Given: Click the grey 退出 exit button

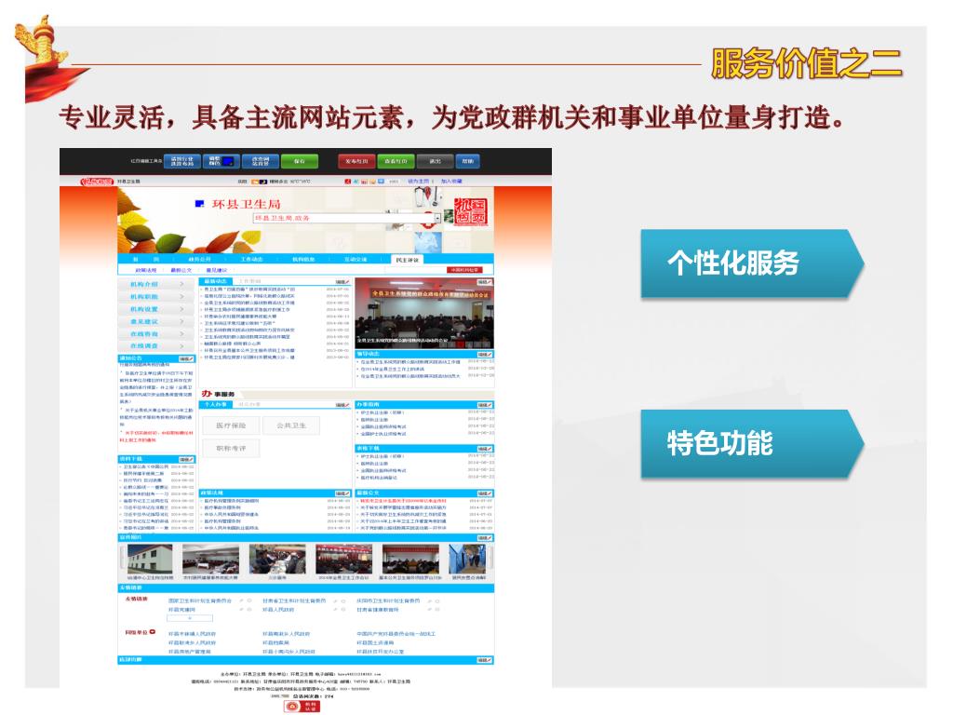Looking at the screenshot, I should click(x=436, y=161).
